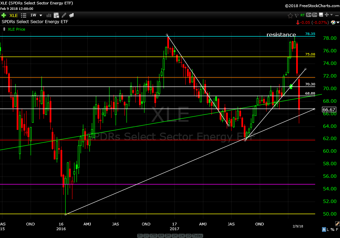Select the YTD range tab
Screen dimensions: 340x238
153,236
